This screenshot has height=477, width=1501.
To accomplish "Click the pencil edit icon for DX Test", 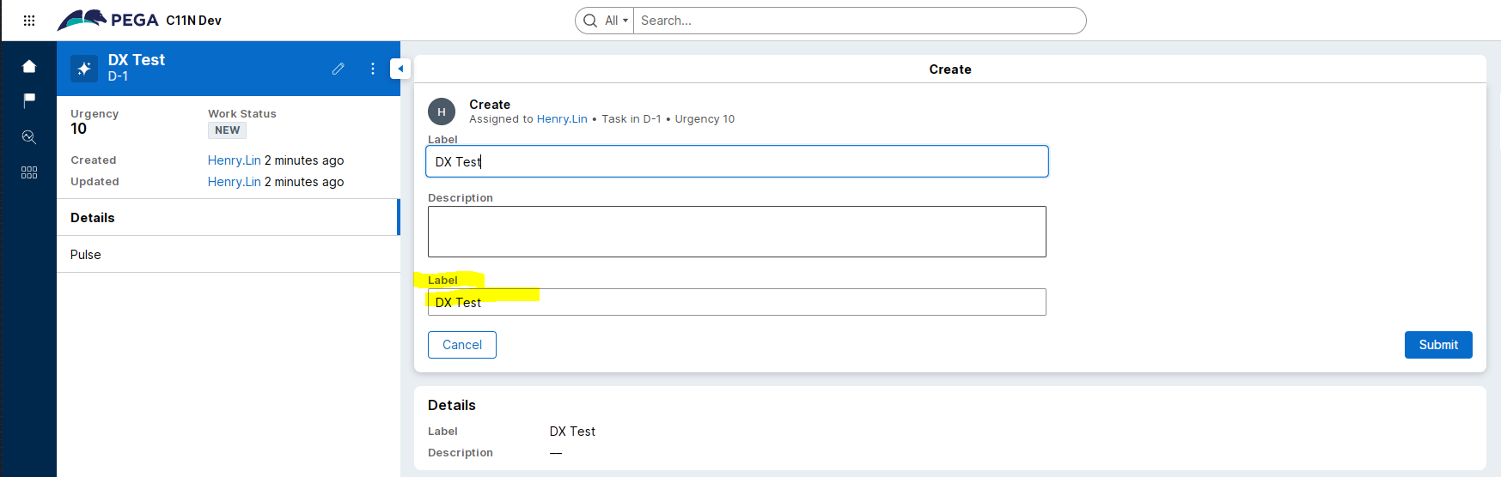I will 339,69.
